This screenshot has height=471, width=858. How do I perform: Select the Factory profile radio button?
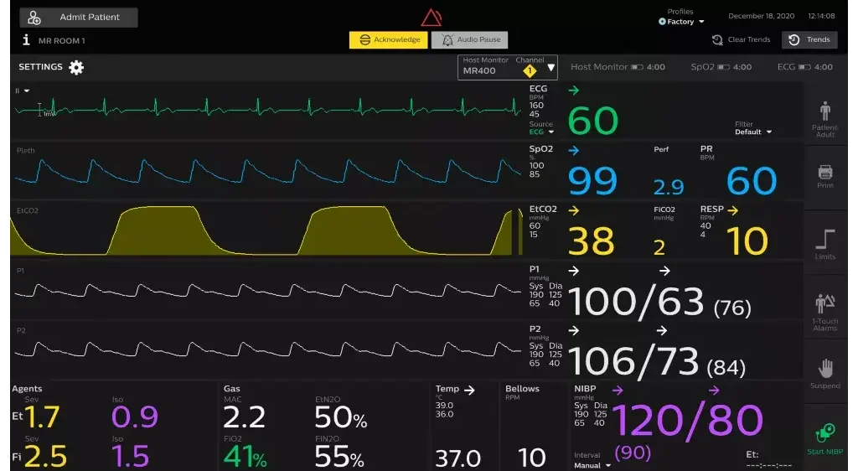662,22
